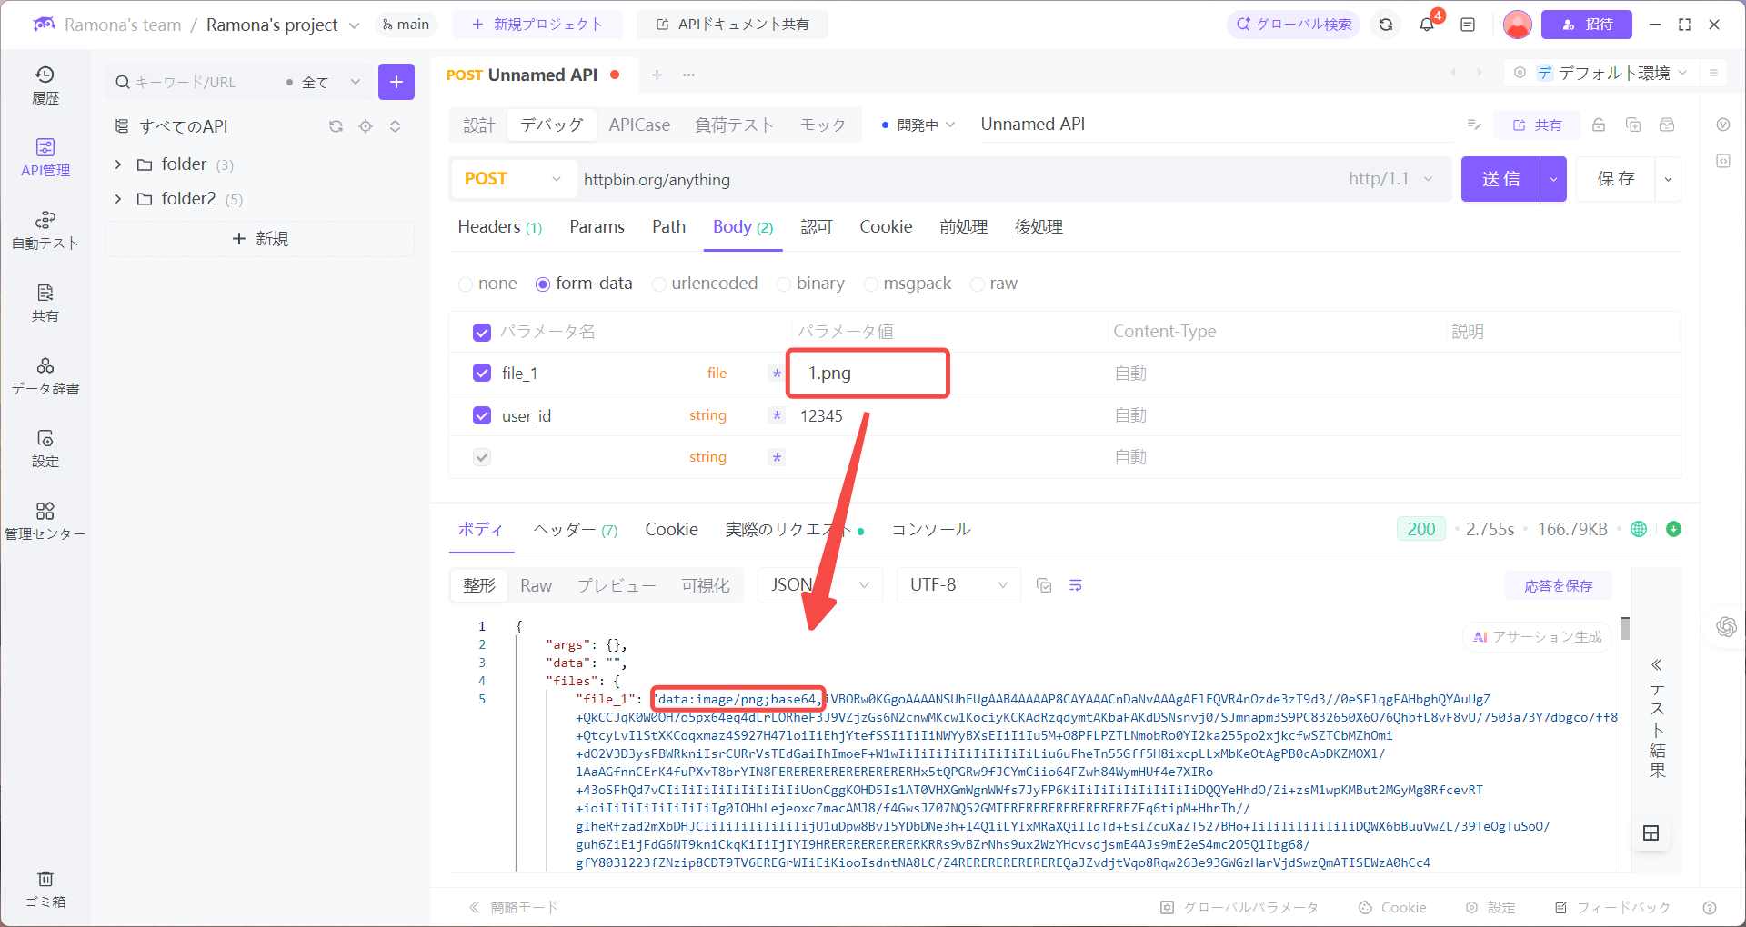Expand the folder2 tree item
1746x927 pixels.
pos(118,199)
